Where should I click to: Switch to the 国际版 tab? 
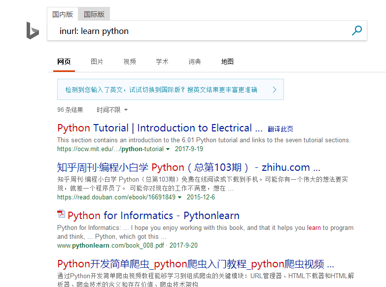click(94, 14)
